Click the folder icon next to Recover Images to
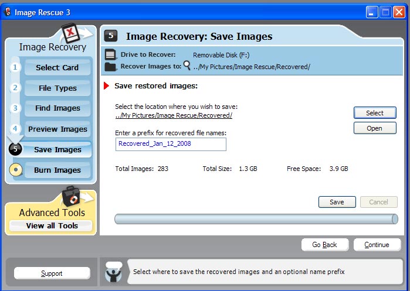 point(110,67)
